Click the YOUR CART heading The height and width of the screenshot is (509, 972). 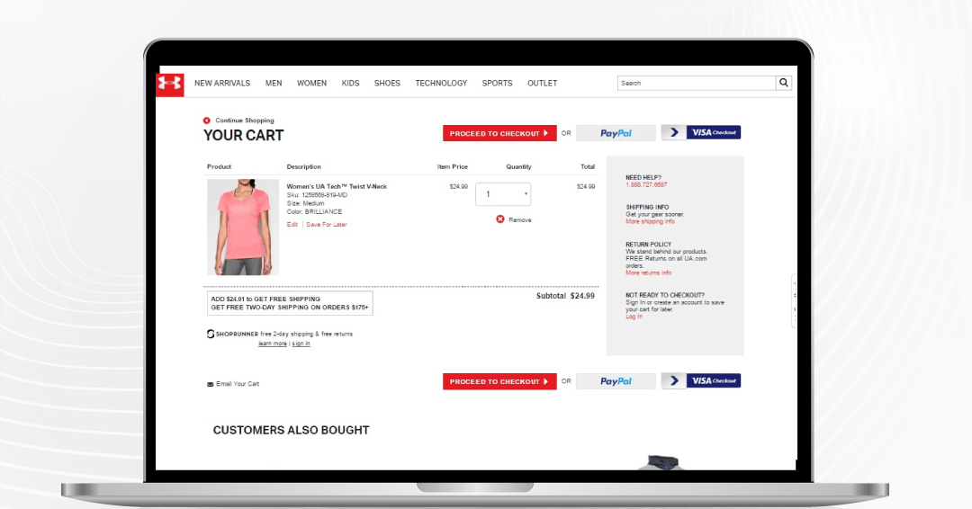pos(244,136)
